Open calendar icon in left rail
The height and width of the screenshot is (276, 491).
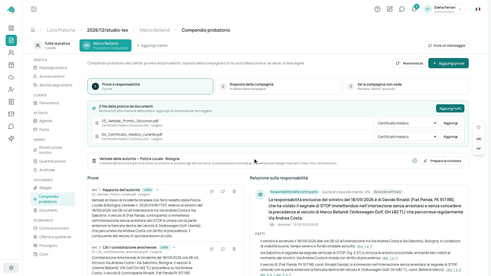tap(11, 65)
